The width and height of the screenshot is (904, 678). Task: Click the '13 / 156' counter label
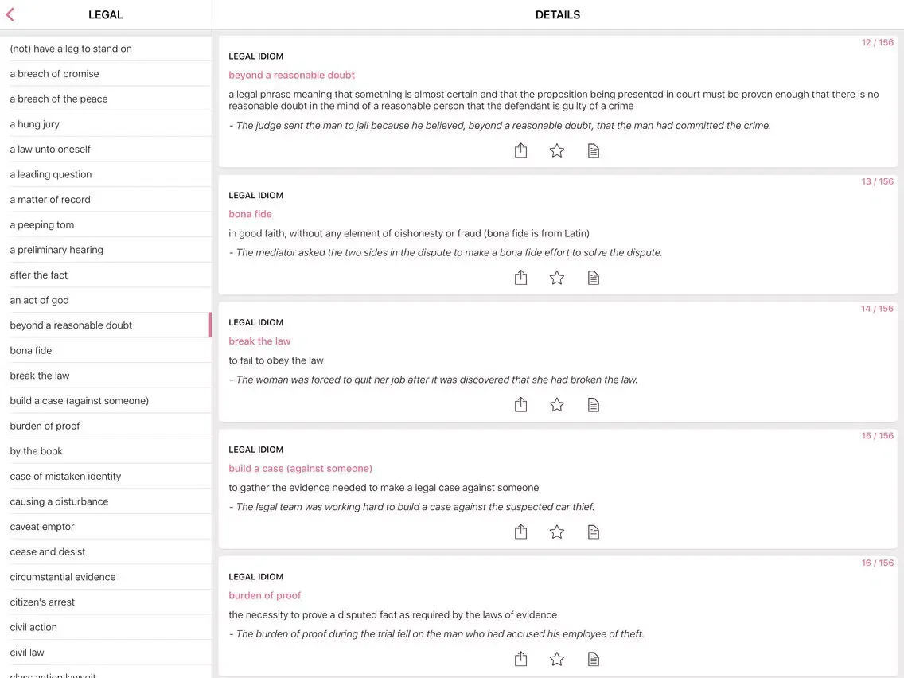click(x=877, y=181)
